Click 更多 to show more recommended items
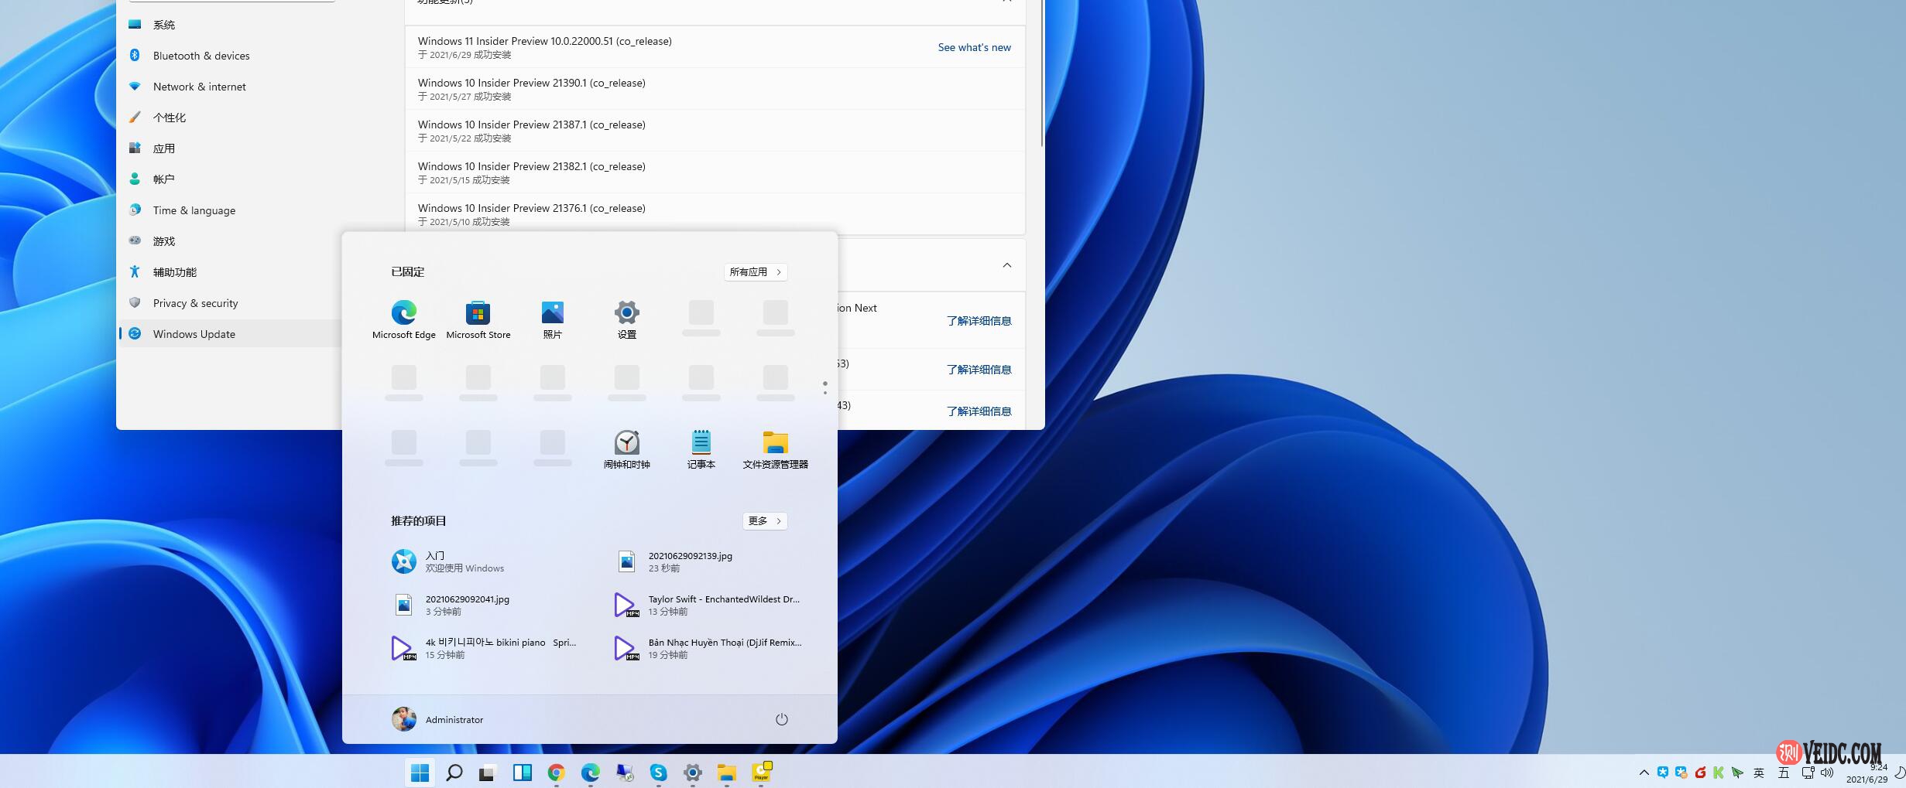Viewport: 1906px width, 788px height. pos(764,520)
